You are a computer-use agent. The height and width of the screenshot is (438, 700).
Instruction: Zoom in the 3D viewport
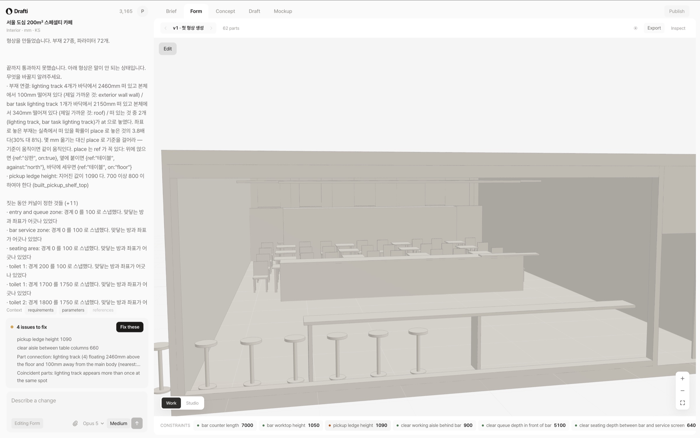pyautogui.click(x=682, y=379)
